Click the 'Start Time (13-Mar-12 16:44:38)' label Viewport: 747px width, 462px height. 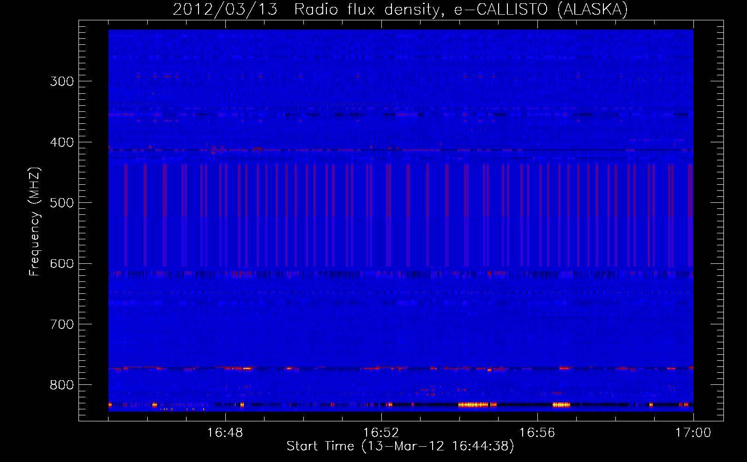[400, 446]
